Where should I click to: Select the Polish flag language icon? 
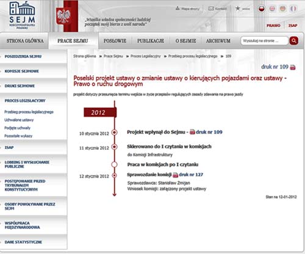coord(262,9)
